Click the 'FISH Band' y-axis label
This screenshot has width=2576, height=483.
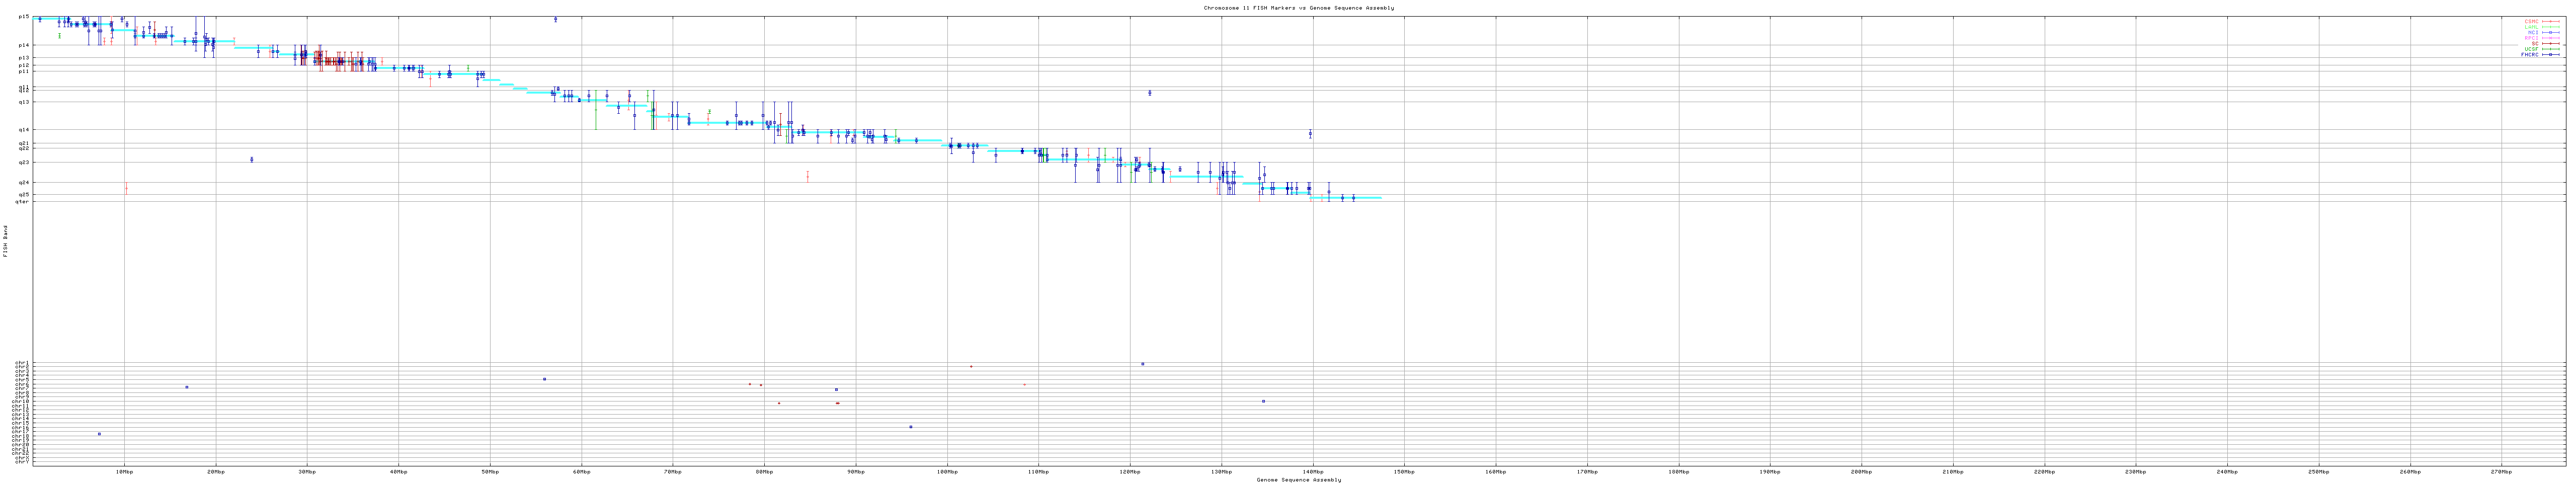point(5,241)
